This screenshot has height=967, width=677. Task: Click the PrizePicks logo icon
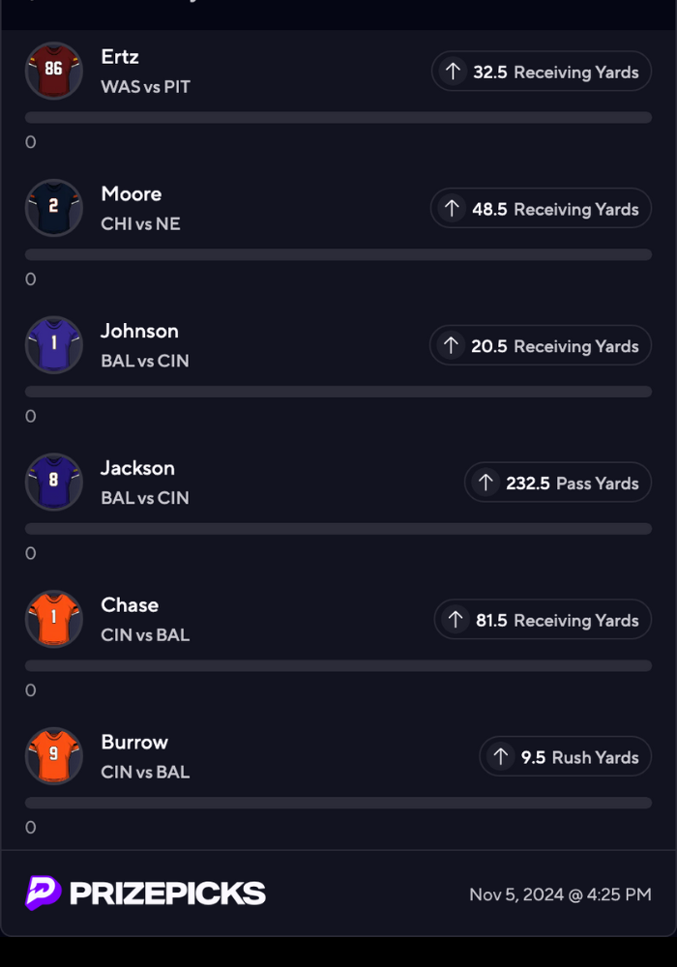44,893
